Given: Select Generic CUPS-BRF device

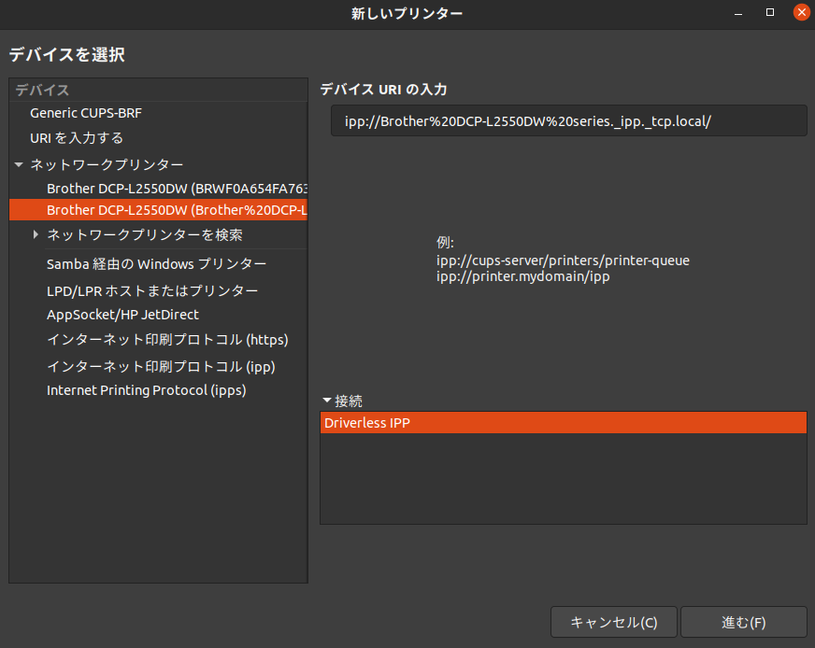Looking at the screenshot, I should (86, 113).
